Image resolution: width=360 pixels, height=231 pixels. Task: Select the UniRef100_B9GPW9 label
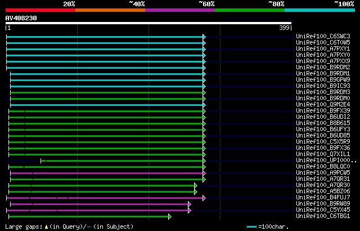click(323, 80)
